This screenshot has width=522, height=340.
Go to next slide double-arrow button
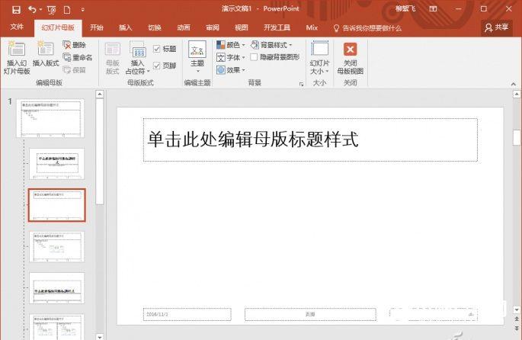point(517,329)
